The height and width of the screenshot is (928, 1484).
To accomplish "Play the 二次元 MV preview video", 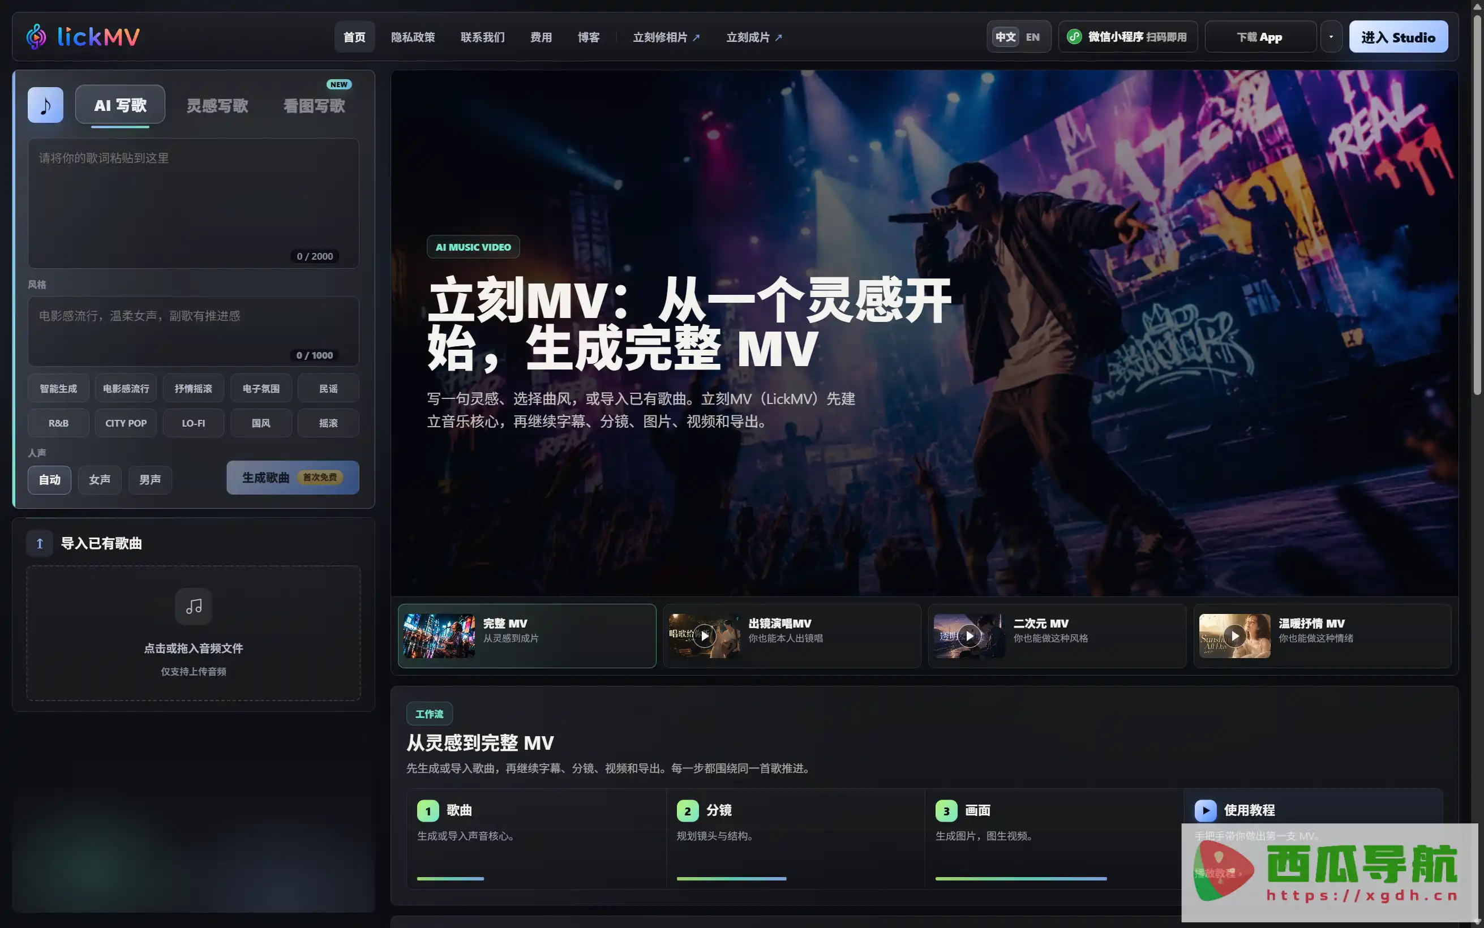I will click(x=969, y=636).
